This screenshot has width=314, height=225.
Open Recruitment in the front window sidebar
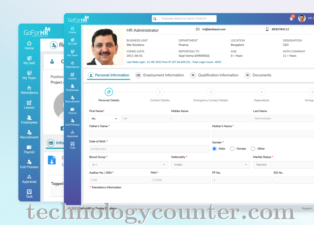pos(73,99)
